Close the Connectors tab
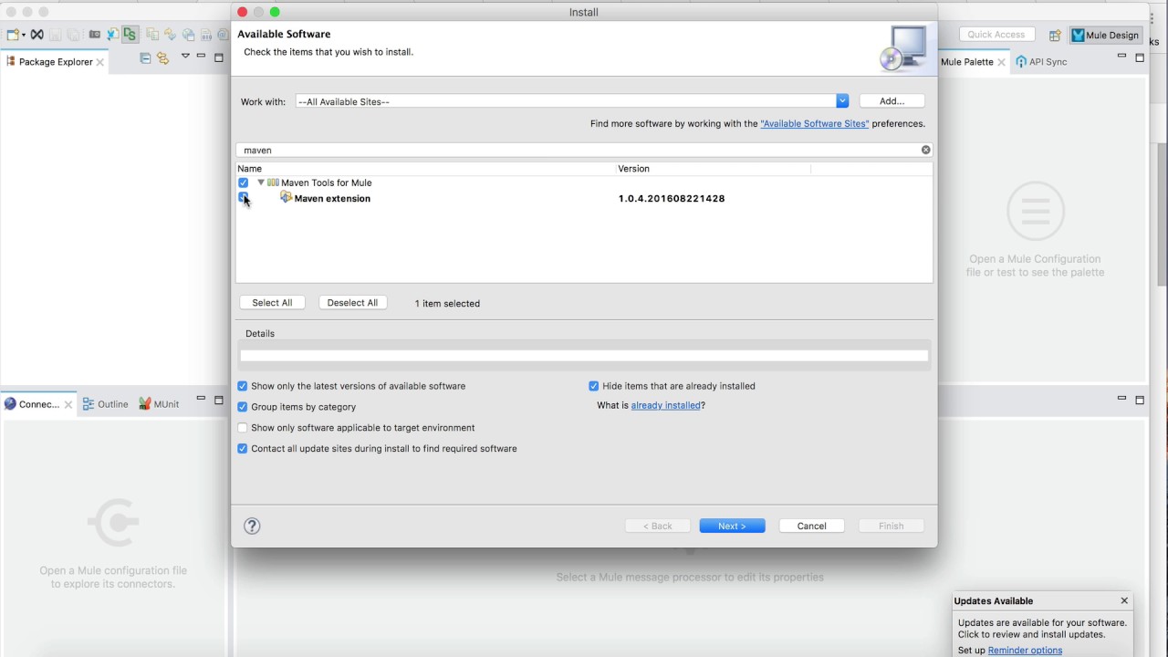Screen dimensions: 1168x657 pyautogui.click(x=68, y=404)
